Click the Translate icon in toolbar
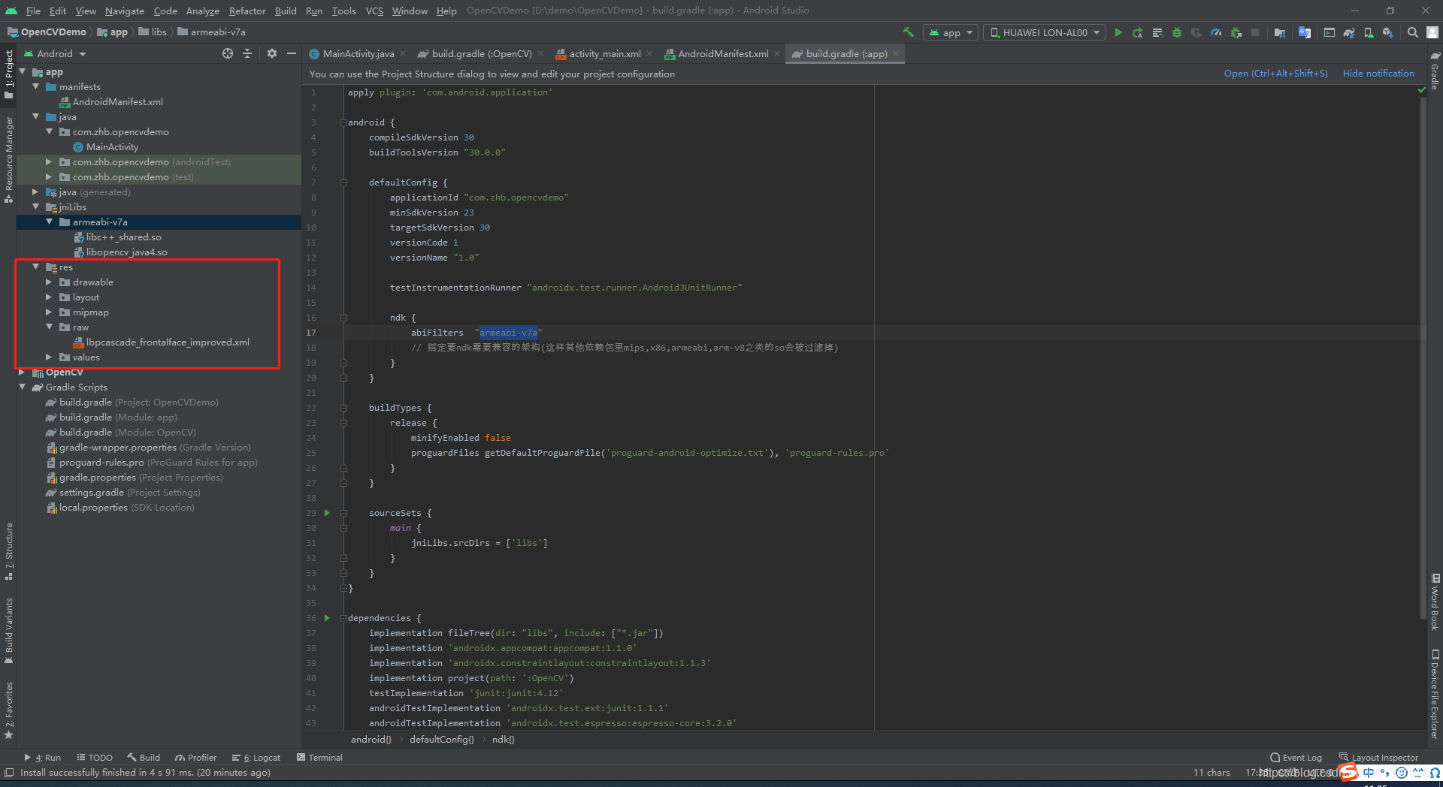This screenshot has height=787, width=1443. click(x=1305, y=32)
